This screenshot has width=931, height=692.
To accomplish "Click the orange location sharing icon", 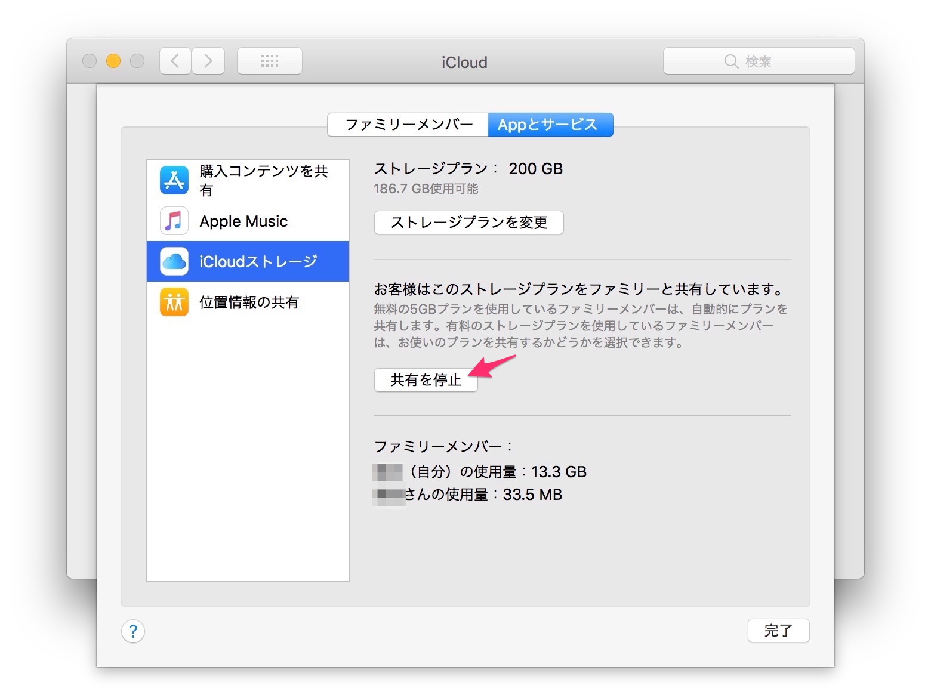I will 174,302.
